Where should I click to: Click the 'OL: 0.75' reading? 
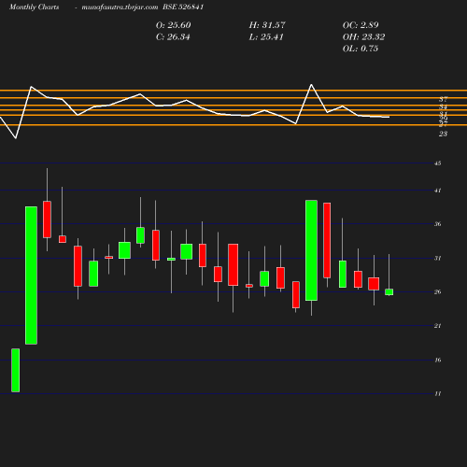point(361,49)
